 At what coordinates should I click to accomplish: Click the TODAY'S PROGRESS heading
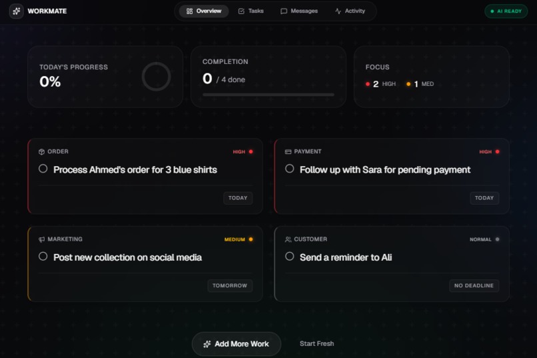click(73, 67)
